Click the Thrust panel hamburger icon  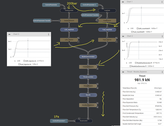click(x=123, y=72)
